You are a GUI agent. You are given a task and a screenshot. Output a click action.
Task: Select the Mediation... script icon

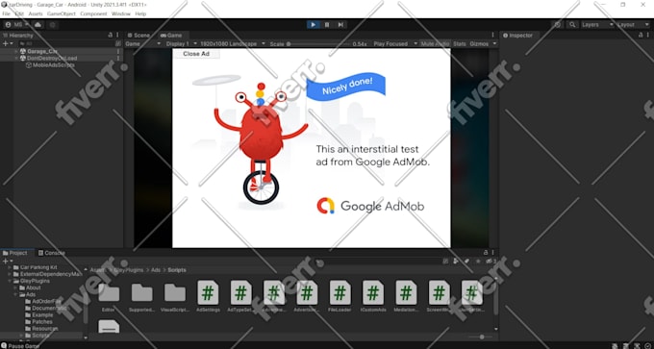point(406,292)
